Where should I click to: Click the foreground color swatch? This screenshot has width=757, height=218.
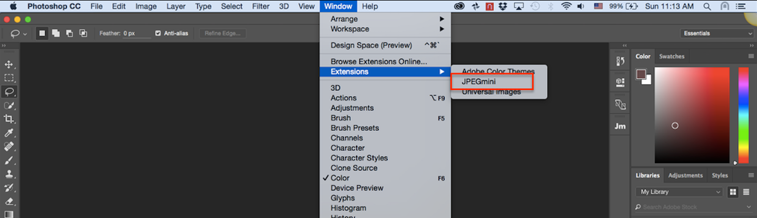(641, 74)
